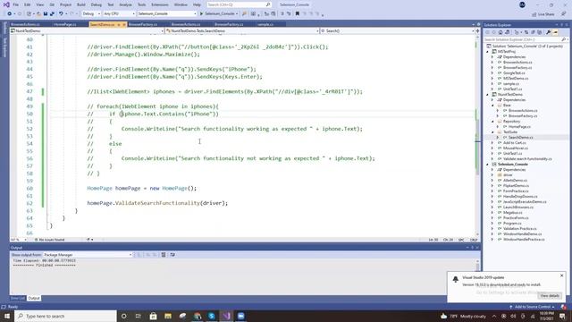572x322 pixels.
Task: Open the NunitTestDemo.Tests.SearchDemo class dropdown
Action: point(242,31)
